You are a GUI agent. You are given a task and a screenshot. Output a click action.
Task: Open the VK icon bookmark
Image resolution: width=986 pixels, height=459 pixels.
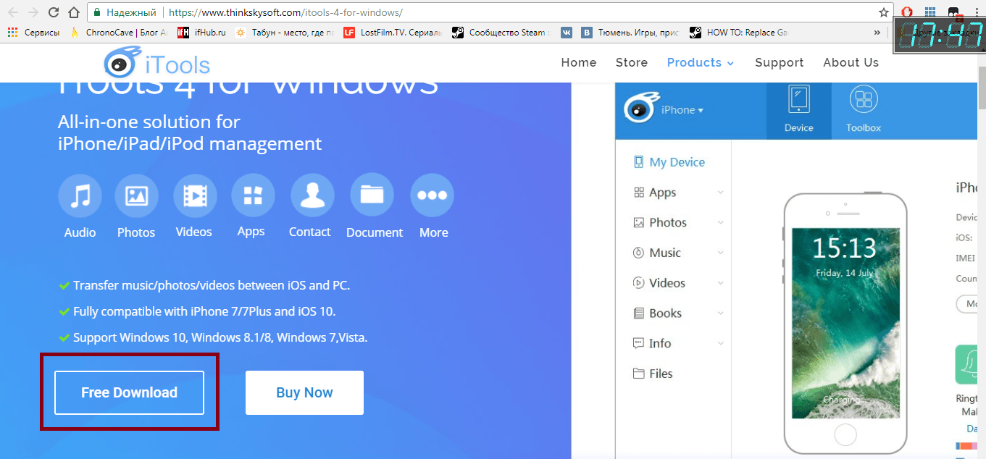pos(566,33)
